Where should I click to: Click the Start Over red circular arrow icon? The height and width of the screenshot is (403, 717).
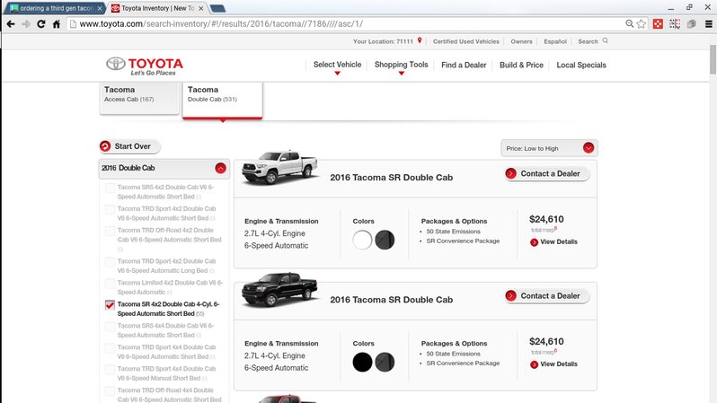105,146
